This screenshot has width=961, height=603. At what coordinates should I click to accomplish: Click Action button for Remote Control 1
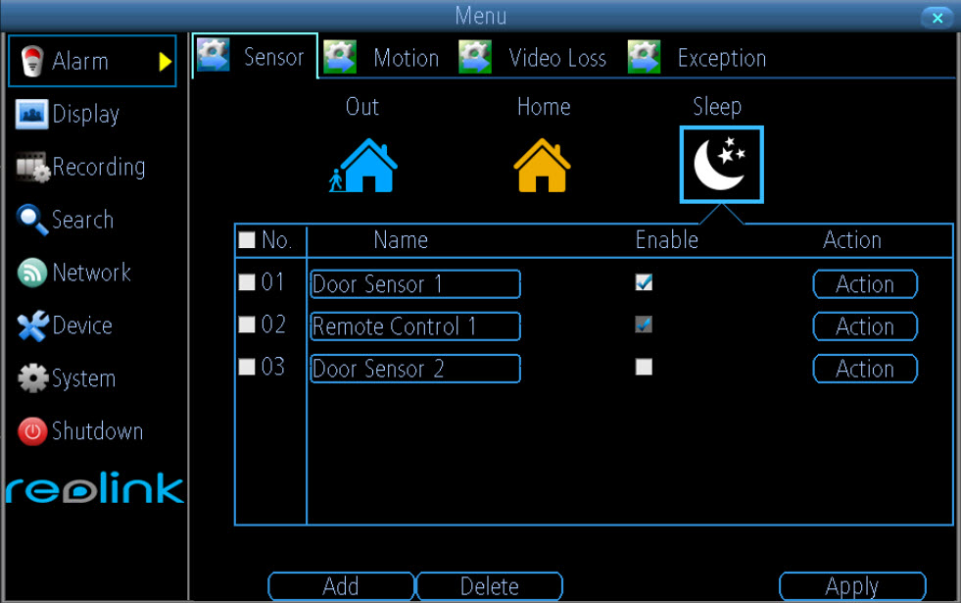click(x=865, y=327)
